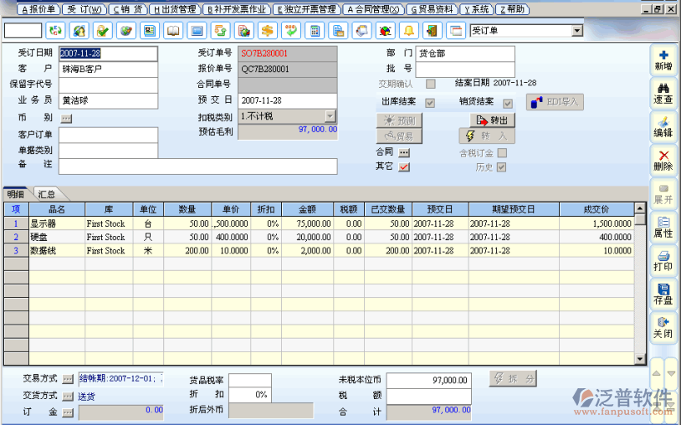Open the 受订单 document type dropdown
The width and height of the screenshot is (681, 425).
576,31
